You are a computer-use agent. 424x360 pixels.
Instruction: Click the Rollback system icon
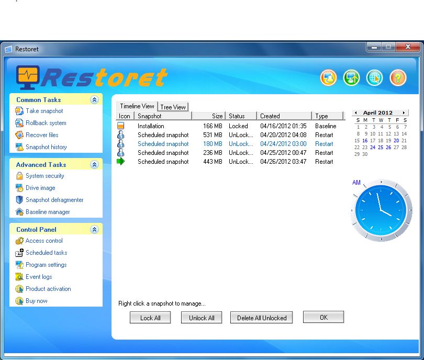[19, 123]
